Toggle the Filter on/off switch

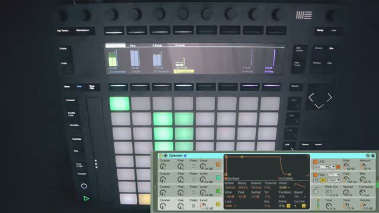pos(315,175)
